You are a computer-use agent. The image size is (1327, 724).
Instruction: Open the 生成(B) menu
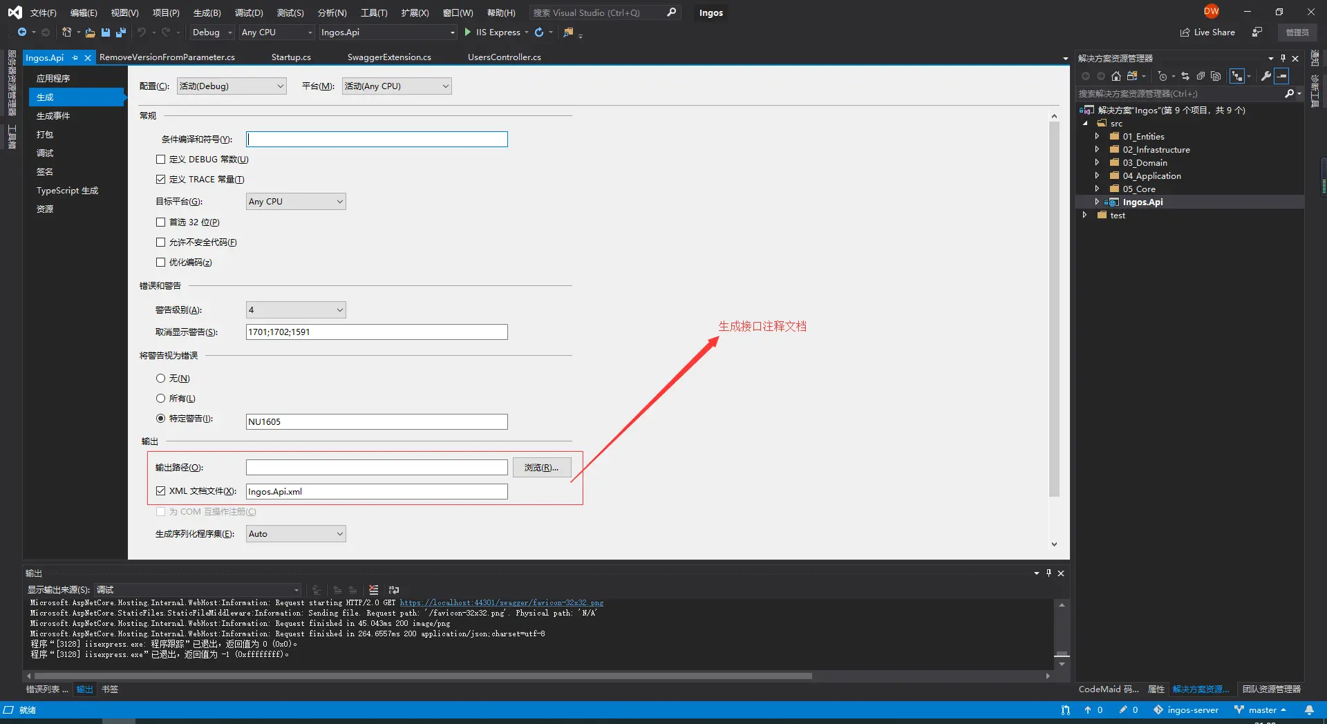click(x=207, y=13)
